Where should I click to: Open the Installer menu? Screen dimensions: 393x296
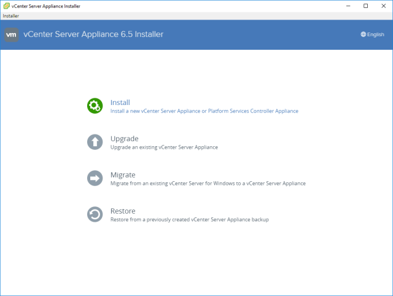pos(10,15)
